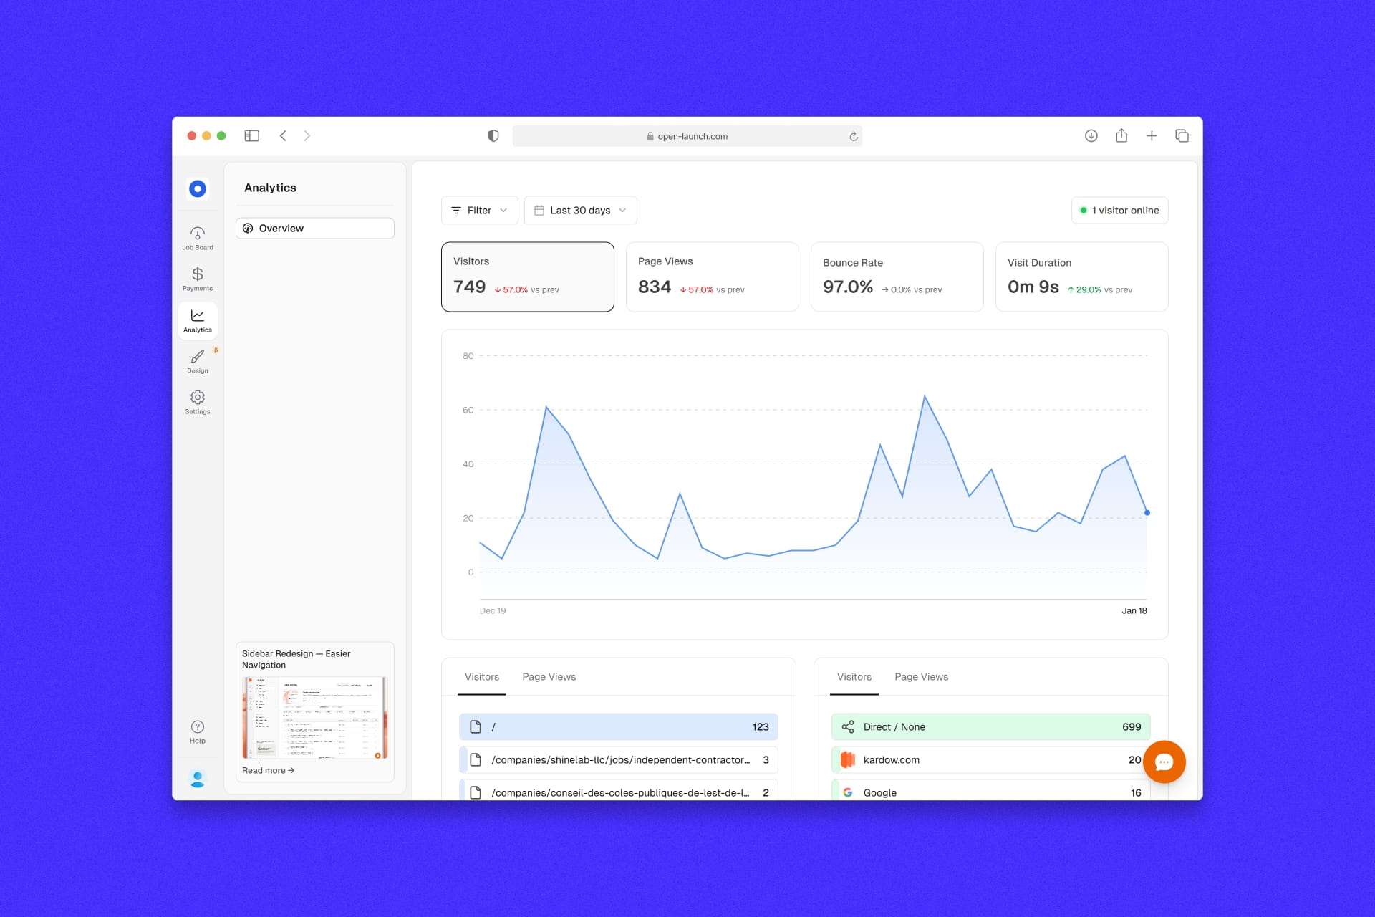Expand the Filter dropdown
The width and height of the screenshot is (1375, 917).
click(x=479, y=211)
